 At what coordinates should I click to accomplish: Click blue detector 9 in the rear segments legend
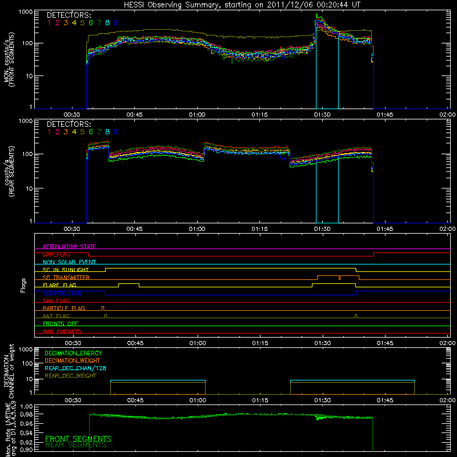tap(116, 132)
